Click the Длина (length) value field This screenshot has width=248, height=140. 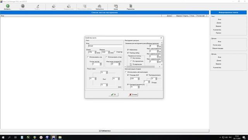click(x=91, y=52)
